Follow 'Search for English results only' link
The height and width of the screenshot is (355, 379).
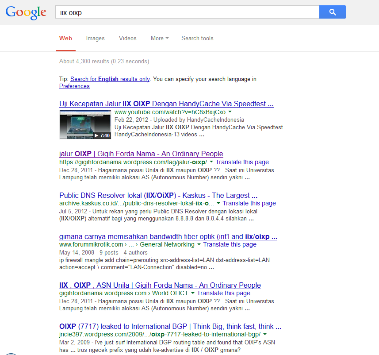pos(110,79)
